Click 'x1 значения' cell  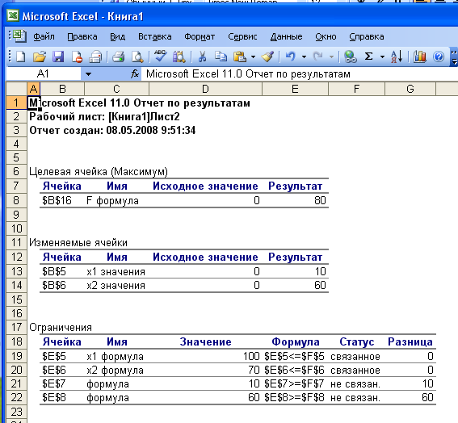(116, 272)
